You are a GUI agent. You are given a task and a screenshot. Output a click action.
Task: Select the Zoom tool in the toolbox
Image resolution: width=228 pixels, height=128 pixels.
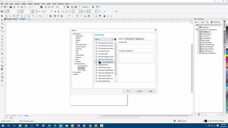2,31
